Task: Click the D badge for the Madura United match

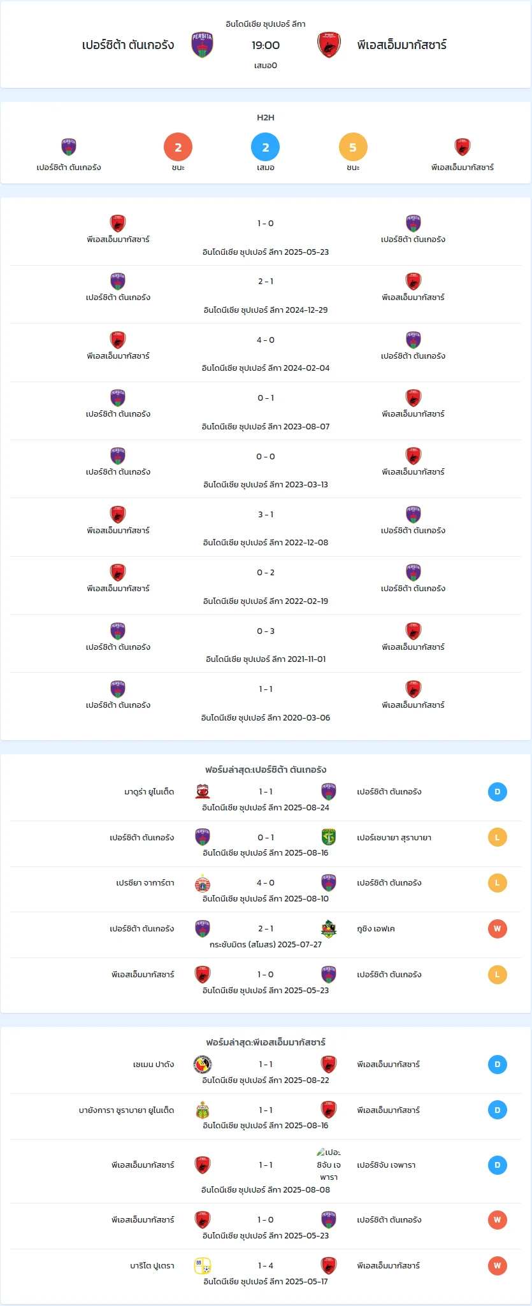Action: (x=498, y=792)
